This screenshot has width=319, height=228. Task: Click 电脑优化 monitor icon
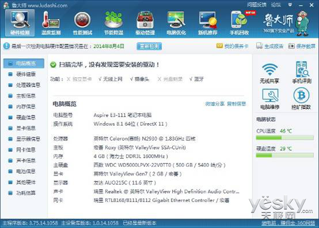pyautogui.click(x=176, y=20)
